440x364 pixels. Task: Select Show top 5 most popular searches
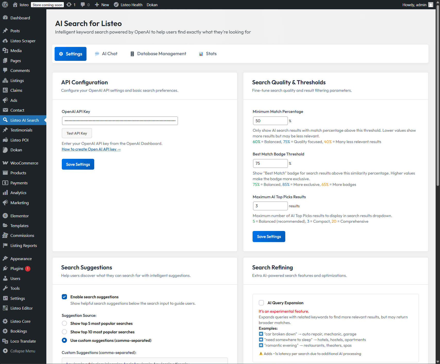(x=64, y=323)
